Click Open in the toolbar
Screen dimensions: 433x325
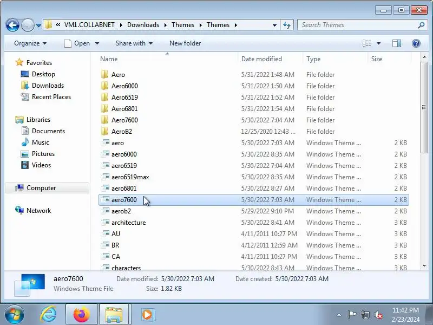[77, 43]
